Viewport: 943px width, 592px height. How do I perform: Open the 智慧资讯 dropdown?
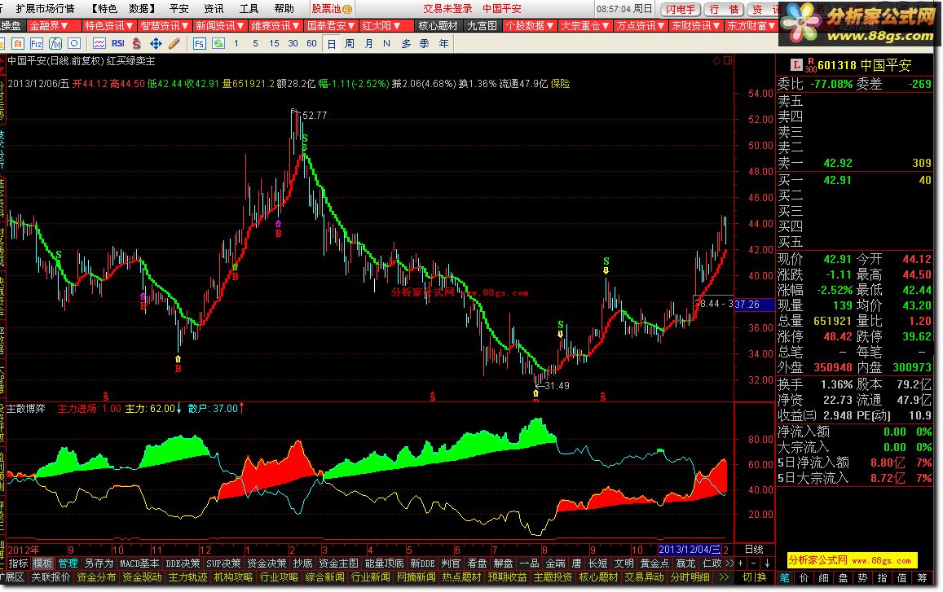pyautogui.click(x=164, y=26)
